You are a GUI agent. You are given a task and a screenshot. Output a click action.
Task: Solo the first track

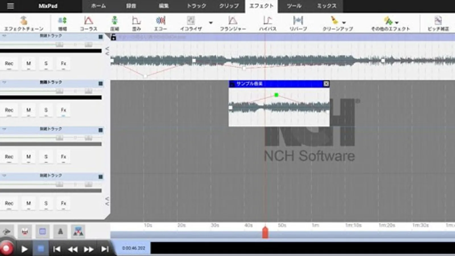(x=46, y=64)
